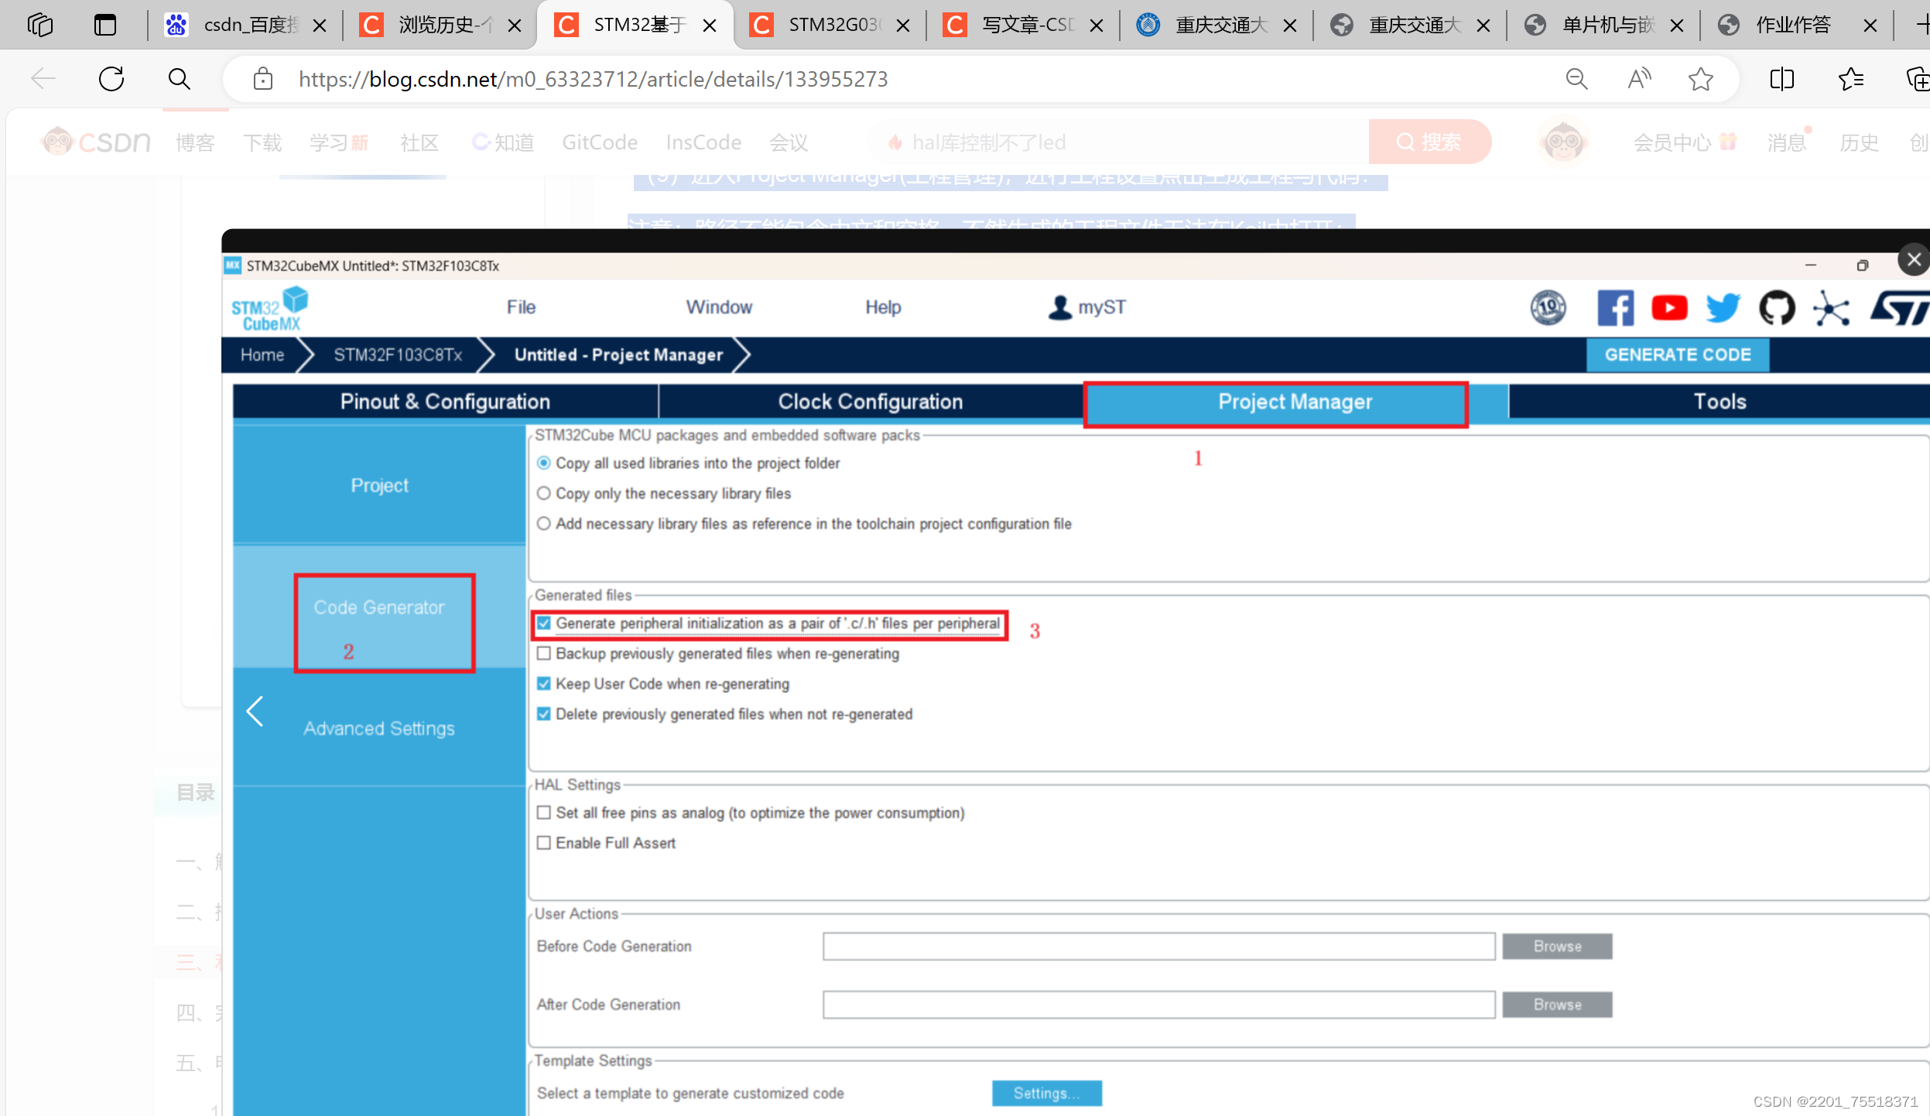Image resolution: width=1930 pixels, height=1116 pixels.
Task: Close the image preview overlay X
Action: pos(1914,260)
